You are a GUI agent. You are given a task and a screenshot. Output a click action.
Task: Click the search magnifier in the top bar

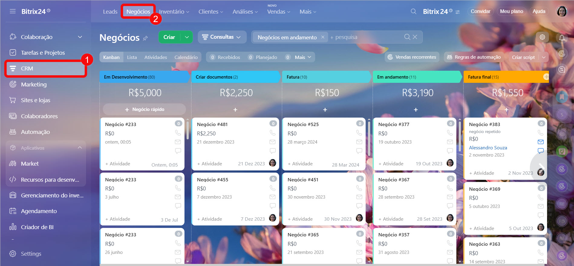tap(413, 11)
